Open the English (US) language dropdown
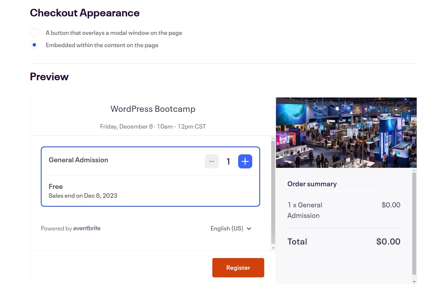Screen dimensions: 444x292 point(231,228)
